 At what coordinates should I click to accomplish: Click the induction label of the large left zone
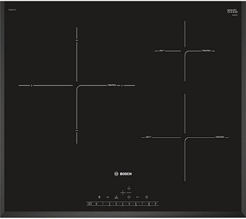tap(112, 85)
